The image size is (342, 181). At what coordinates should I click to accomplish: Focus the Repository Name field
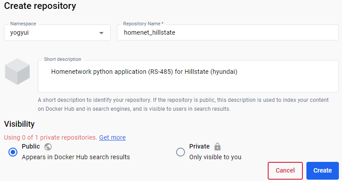click(x=228, y=32)
